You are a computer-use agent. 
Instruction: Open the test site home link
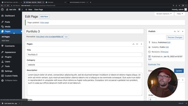(x=11, y=9)
